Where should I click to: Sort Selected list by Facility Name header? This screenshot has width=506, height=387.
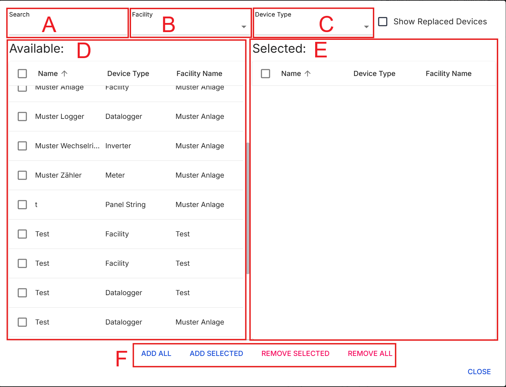pos(448,74)
